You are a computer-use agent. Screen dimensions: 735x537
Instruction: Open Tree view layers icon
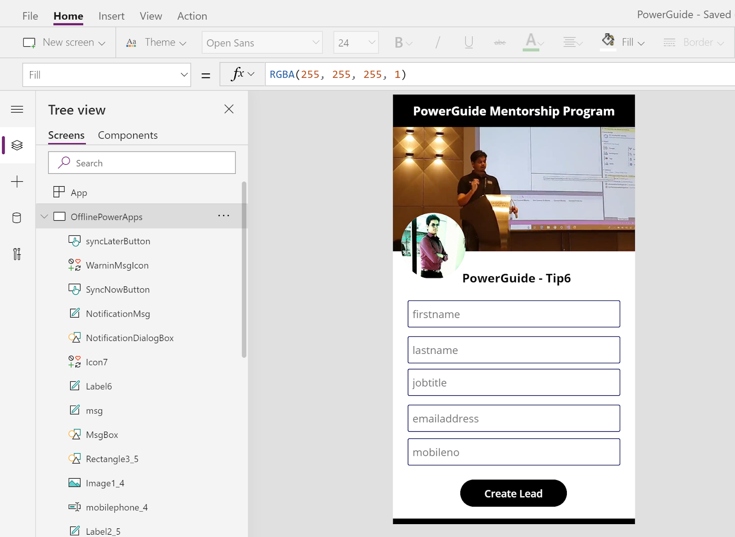pos(17,145)
